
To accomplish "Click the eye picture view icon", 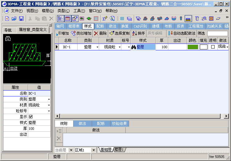I will [82, 19].
